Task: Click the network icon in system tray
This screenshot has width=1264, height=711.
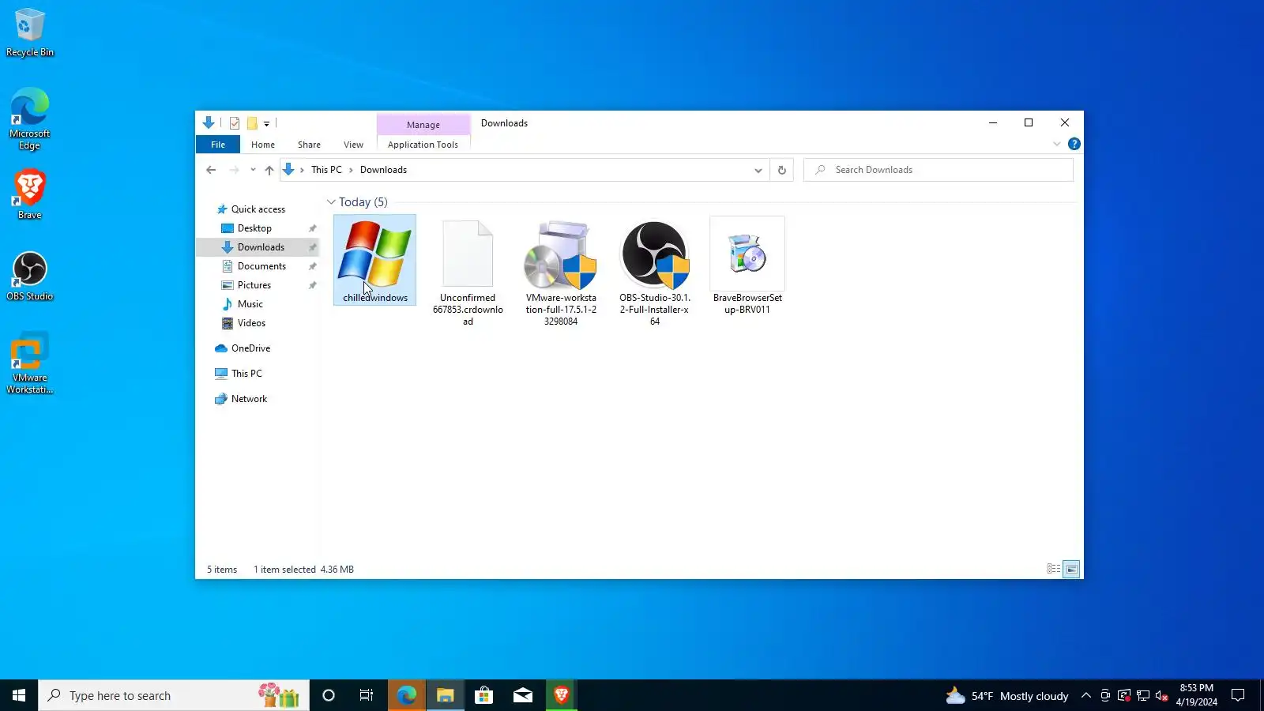Action: (1142, 695)
